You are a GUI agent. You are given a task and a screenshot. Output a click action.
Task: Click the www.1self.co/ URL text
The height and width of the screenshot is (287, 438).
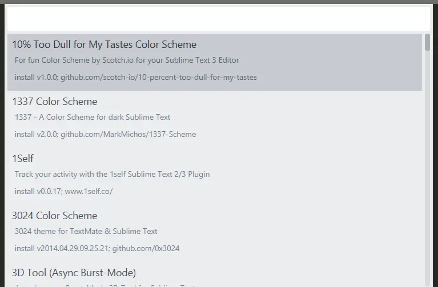(89, 191)
